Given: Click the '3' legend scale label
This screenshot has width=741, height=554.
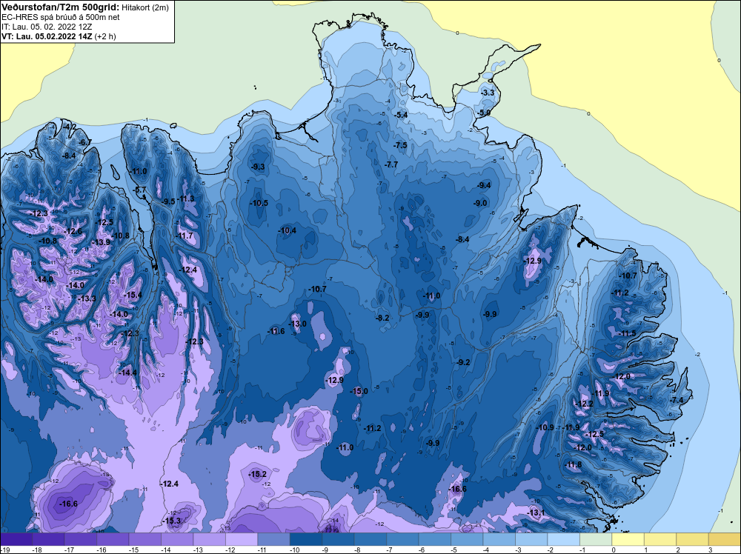Looking at the screenshot, I should pos(711,550).
